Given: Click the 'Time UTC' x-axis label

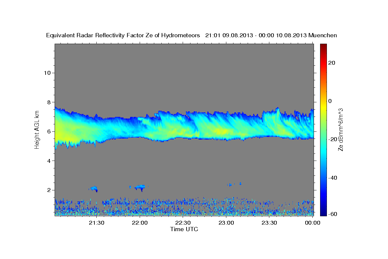Looking at the screenshot, I should tap(184, 229).
